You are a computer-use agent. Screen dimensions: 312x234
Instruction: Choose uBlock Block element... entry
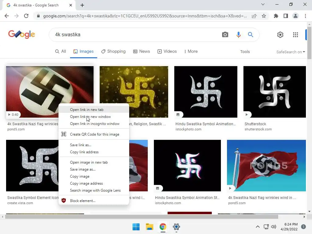[94, 200]
